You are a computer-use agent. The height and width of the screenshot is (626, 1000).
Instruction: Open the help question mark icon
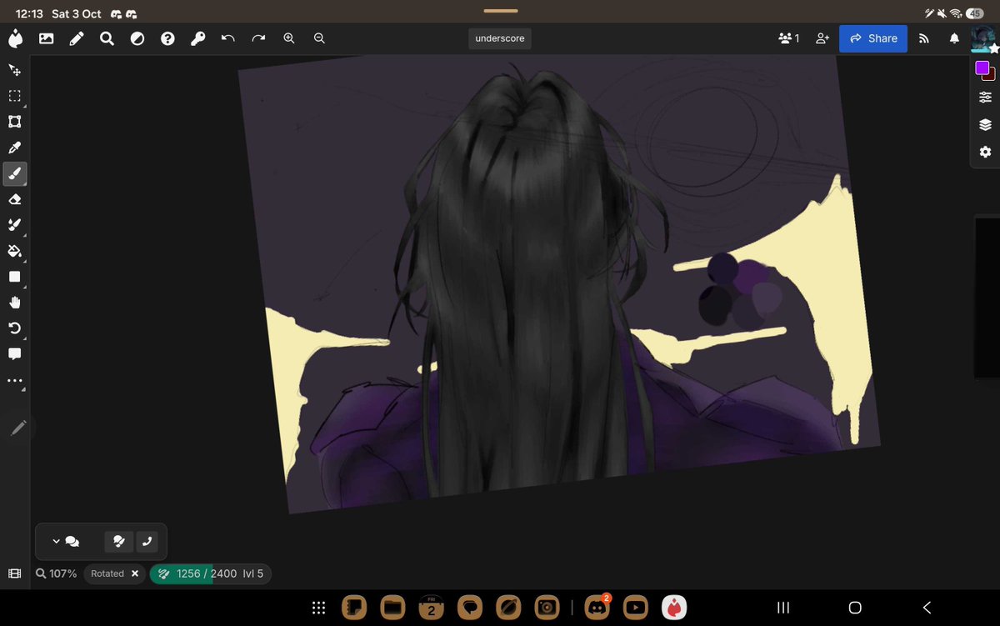[x=167, y=38]
